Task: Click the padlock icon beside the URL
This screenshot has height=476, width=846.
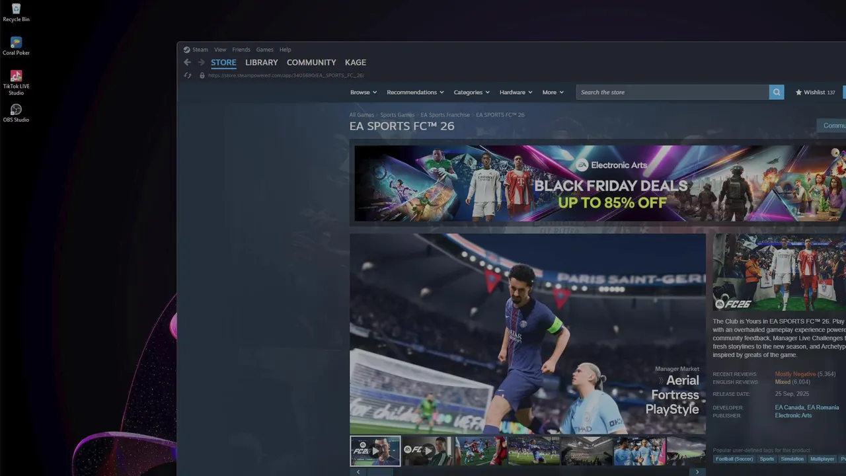Action: click(x=202, y=75)
